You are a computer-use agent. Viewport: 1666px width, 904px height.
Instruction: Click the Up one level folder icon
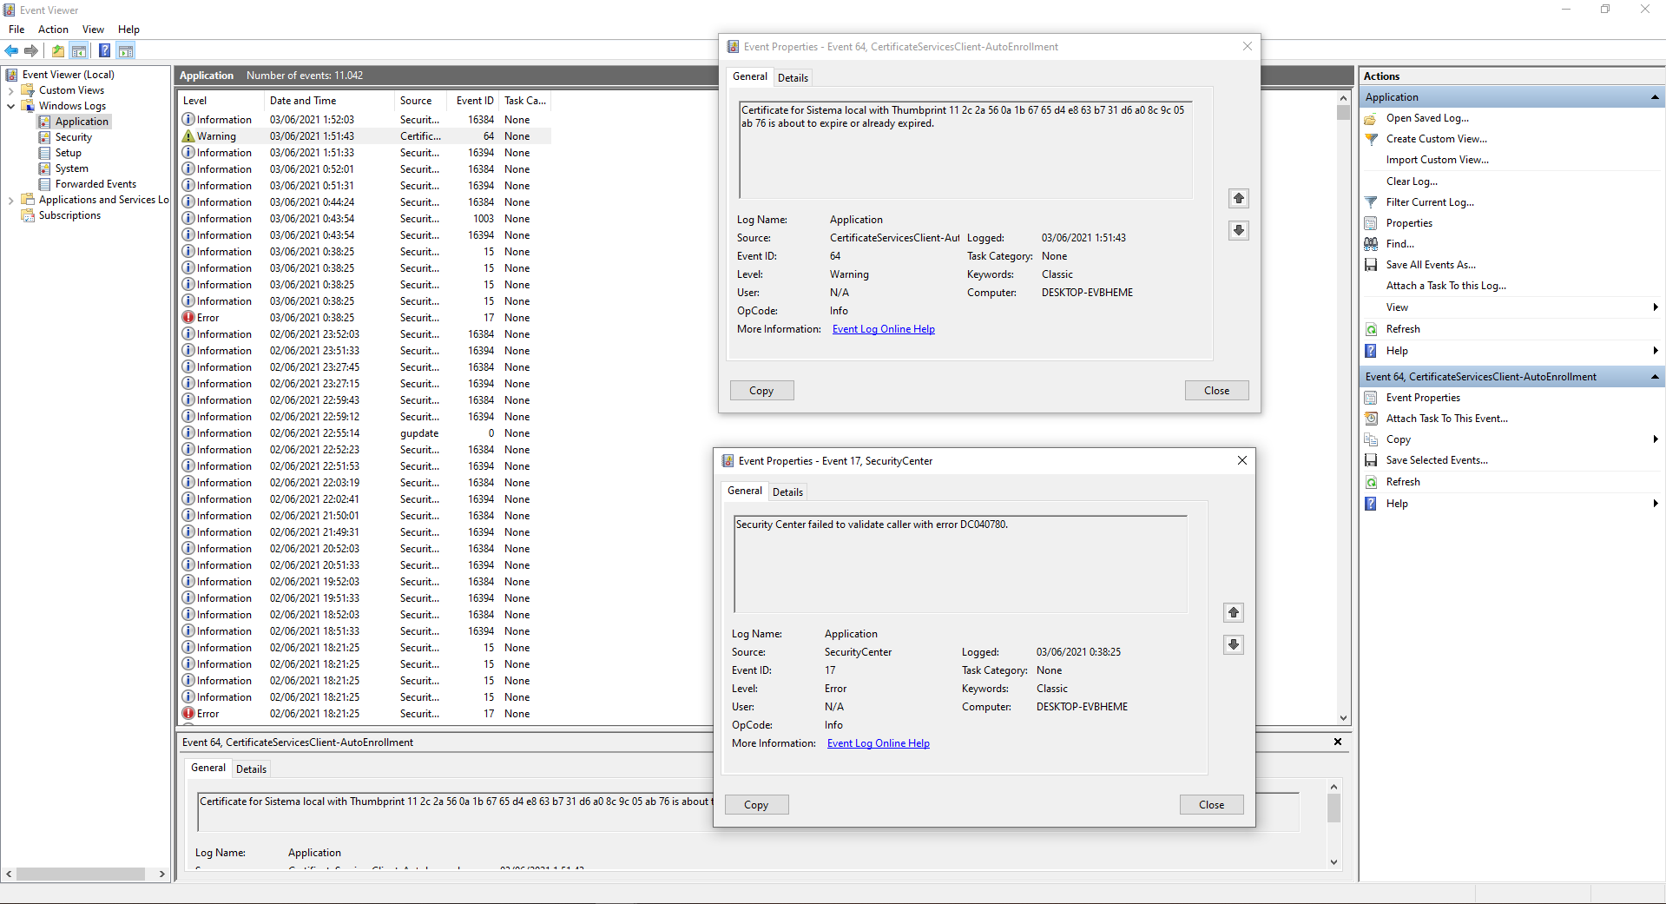57,50
